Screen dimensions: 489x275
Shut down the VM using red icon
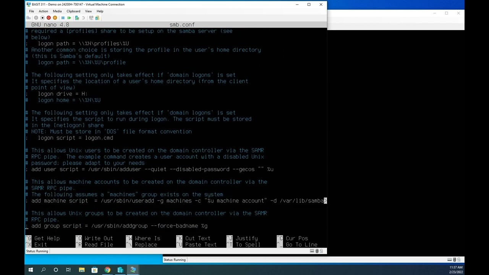49,18
